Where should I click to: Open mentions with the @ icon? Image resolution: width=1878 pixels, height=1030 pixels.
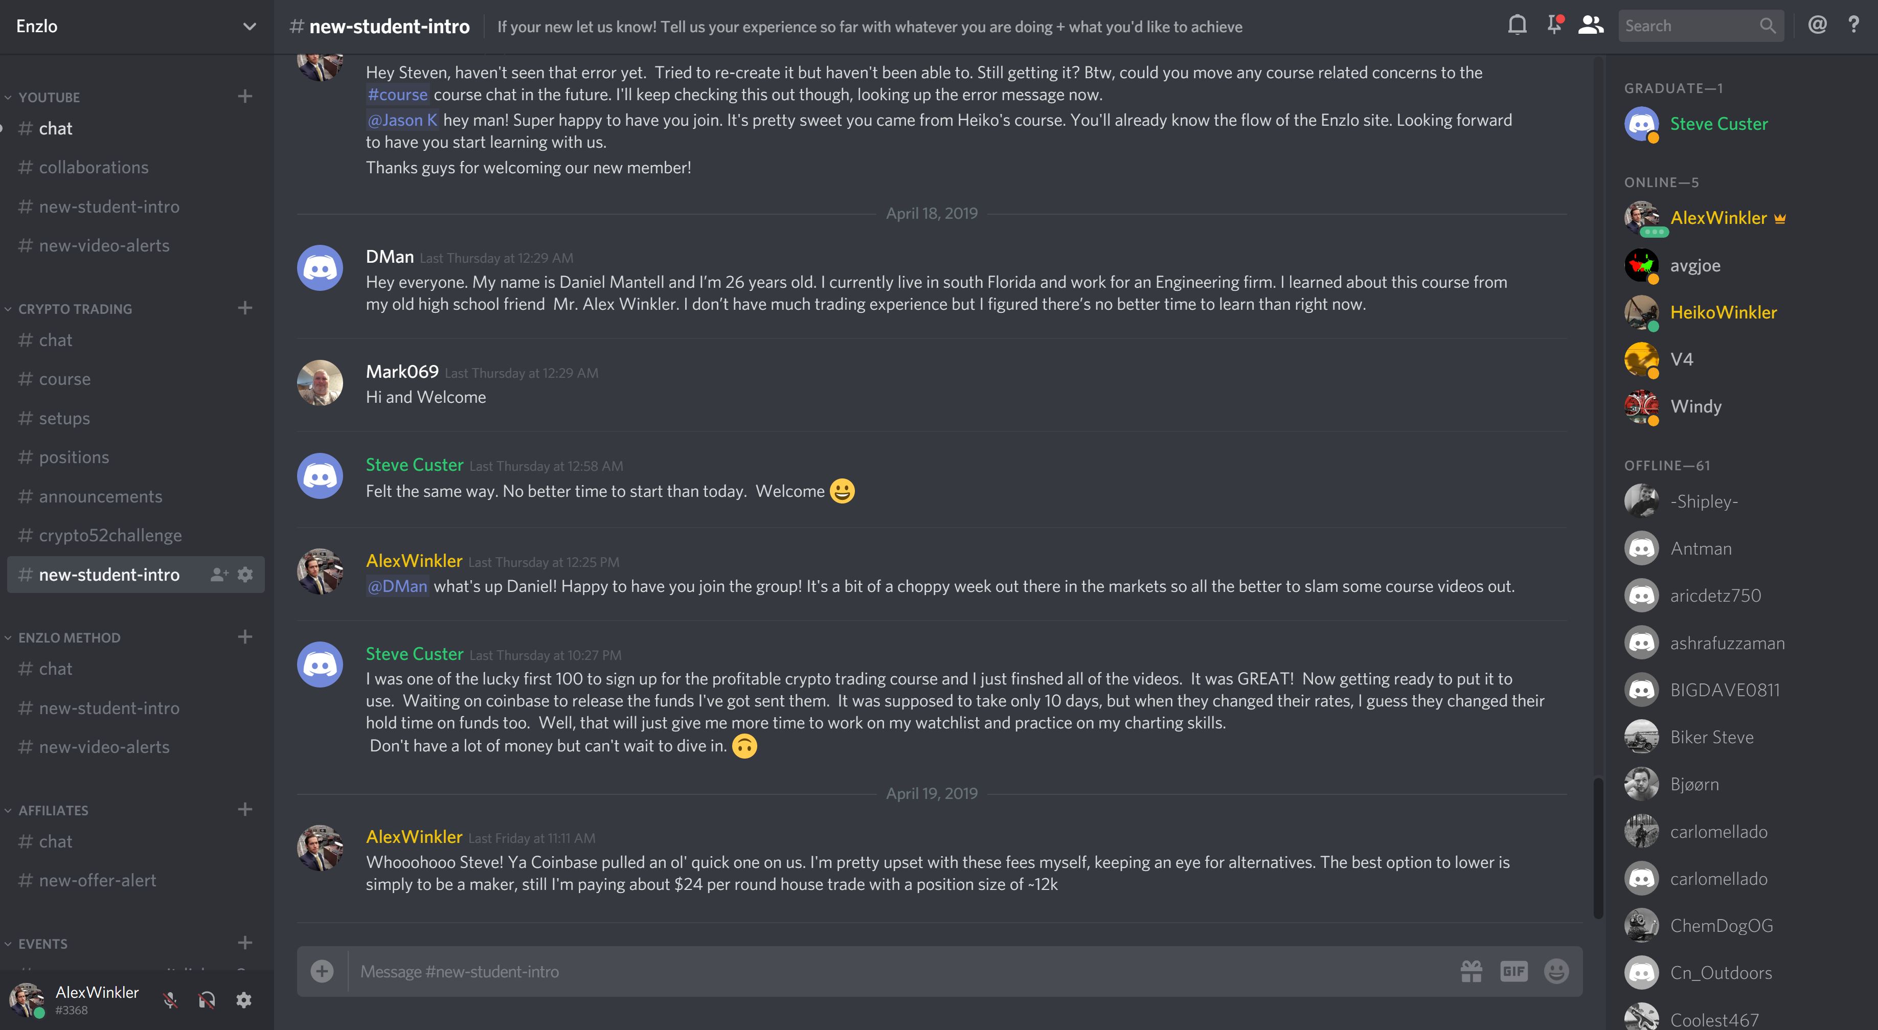coord(1817,26)
